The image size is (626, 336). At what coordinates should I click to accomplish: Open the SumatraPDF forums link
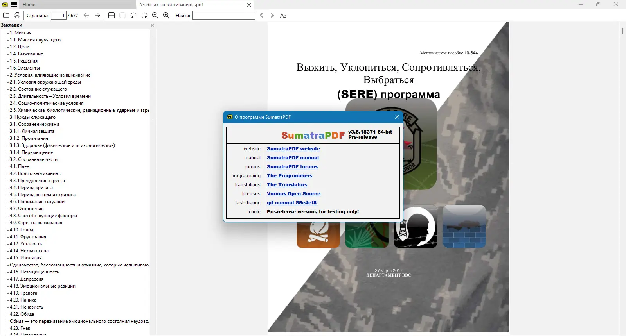point(292,167)
